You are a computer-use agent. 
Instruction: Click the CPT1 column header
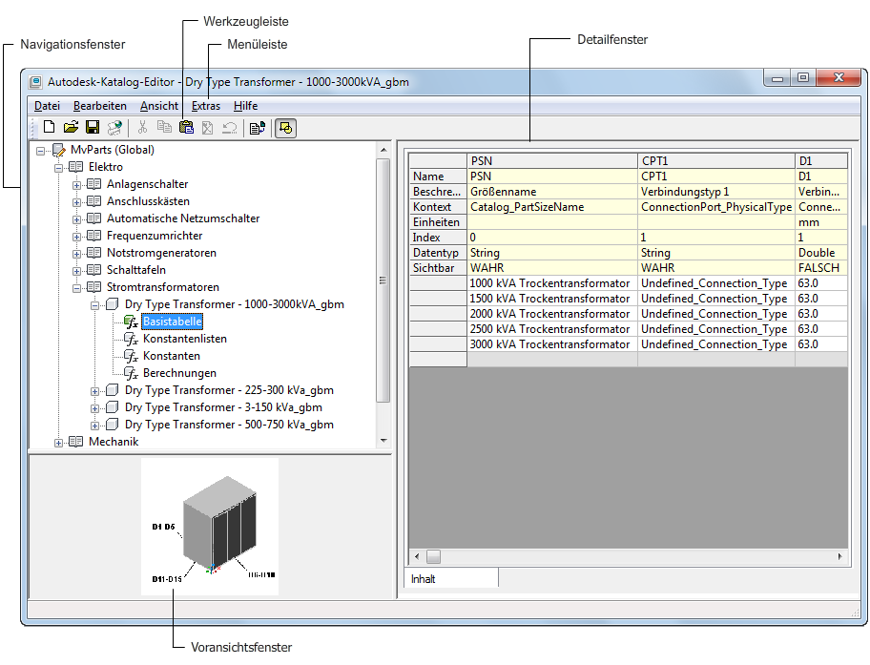pyautogui.click(x=716, y=161)
